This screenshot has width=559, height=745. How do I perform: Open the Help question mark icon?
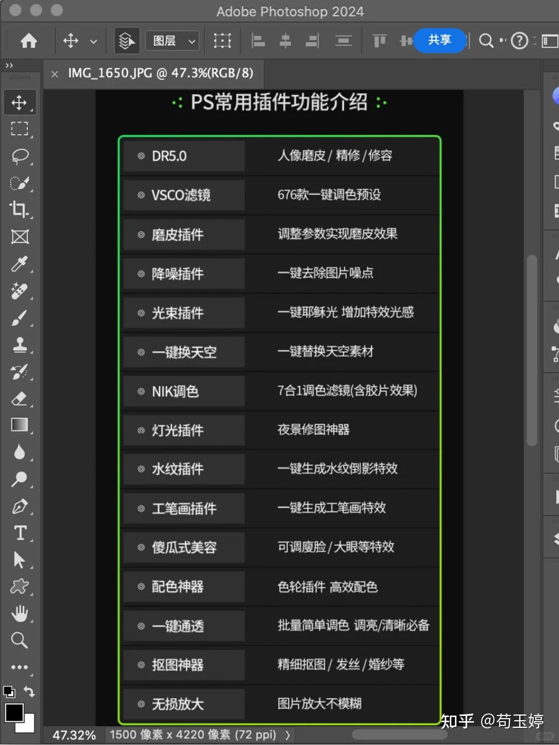click(x=519, y=40)
